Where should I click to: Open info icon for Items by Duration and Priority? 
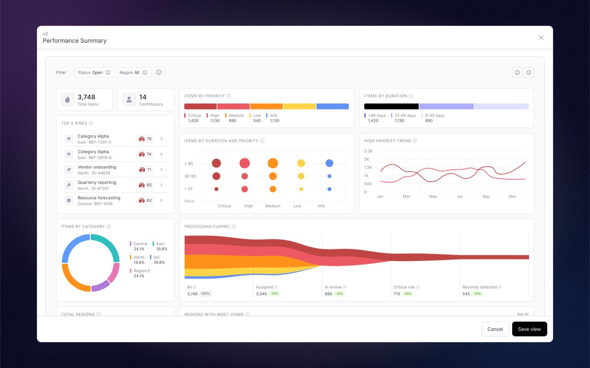(262, 141)
